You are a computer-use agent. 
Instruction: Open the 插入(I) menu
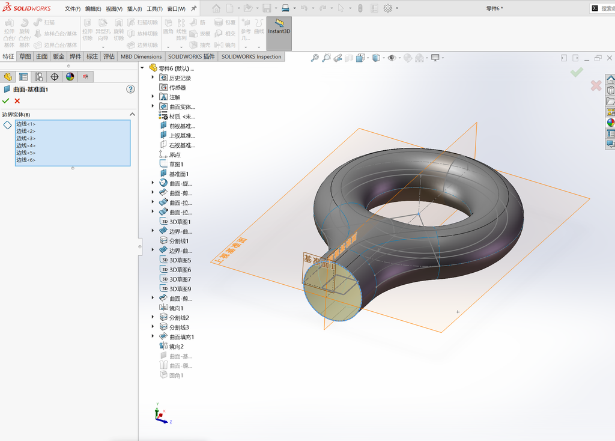click(135, 8)
